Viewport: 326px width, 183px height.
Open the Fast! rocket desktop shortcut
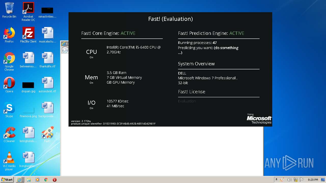pos(47,135)
